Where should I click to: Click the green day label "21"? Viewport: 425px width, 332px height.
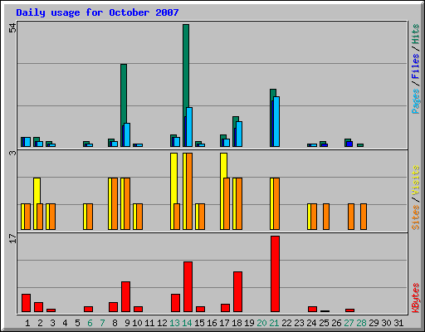pyautogui.click(x=274, y=323)
